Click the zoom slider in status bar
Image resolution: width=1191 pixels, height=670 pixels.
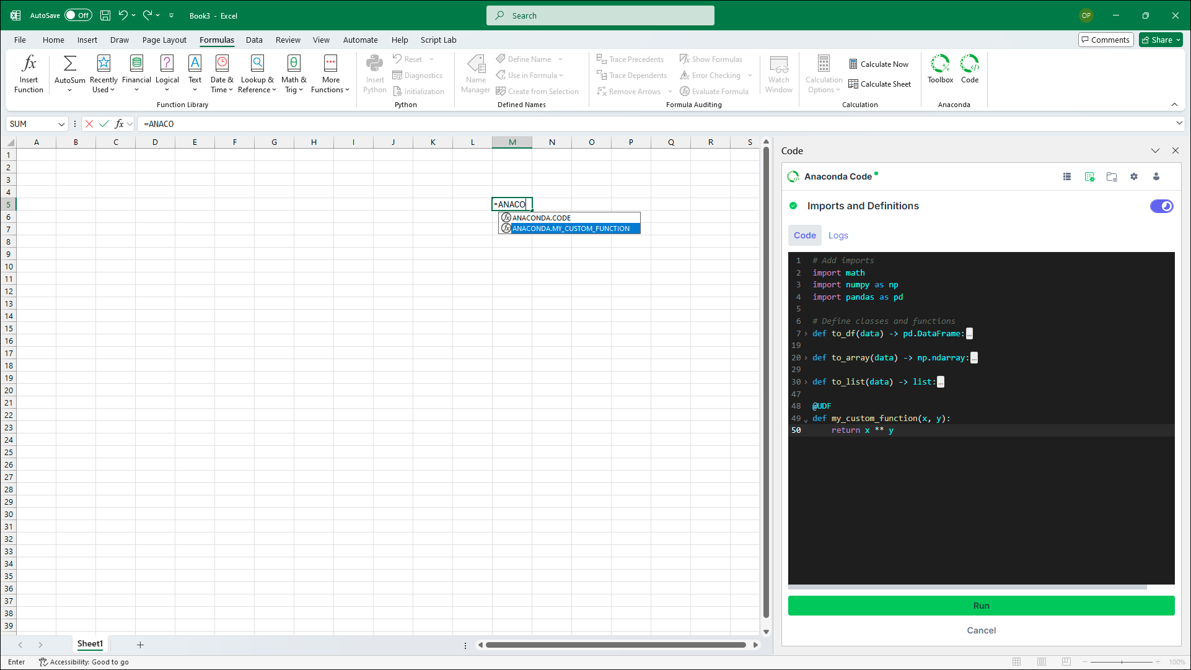point(1122,662)
